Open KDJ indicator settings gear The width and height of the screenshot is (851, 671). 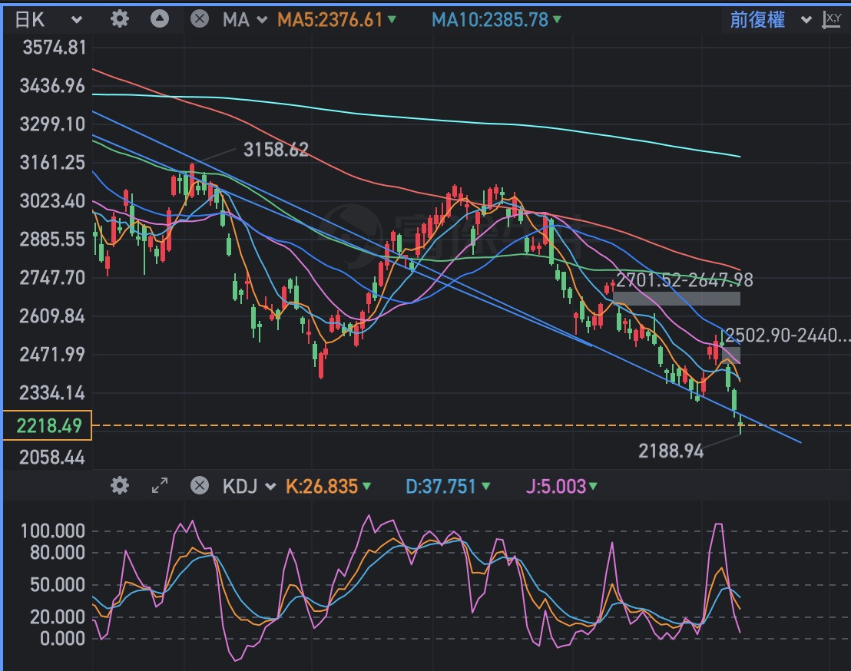pyautogui.click(x=119, y=485)
